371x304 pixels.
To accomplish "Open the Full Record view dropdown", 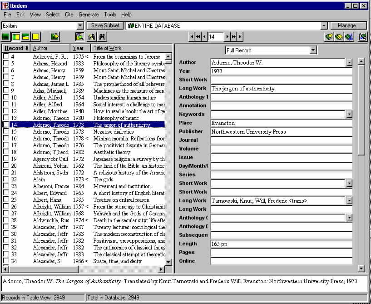I will point(313,50).
